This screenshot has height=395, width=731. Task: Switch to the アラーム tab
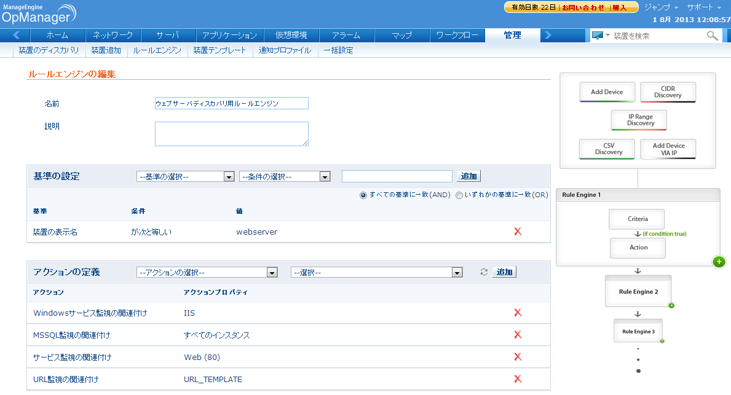[347, 36]
